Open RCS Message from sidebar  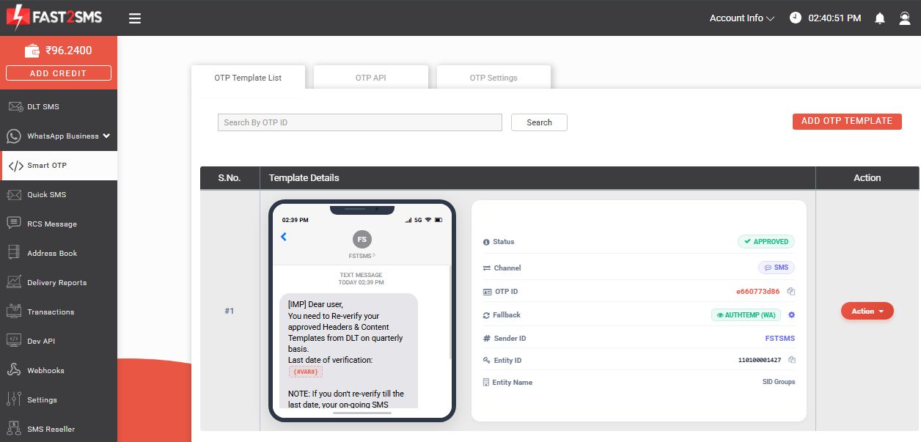[x=59, y=224]
